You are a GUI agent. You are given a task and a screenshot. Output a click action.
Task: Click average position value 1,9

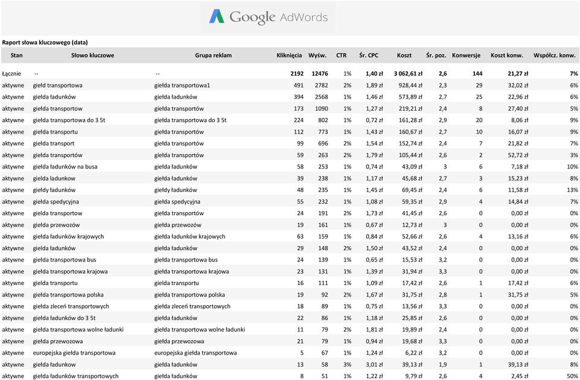tap(443, 364)
